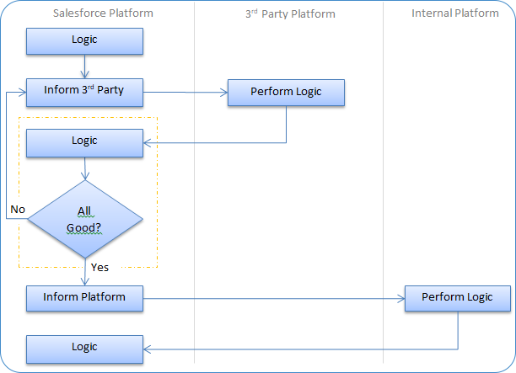This screenshot has width=516, height=373.
Task: Select arrow from Inform 3rd Party to Perform Logic
Action: pos(185,93)
